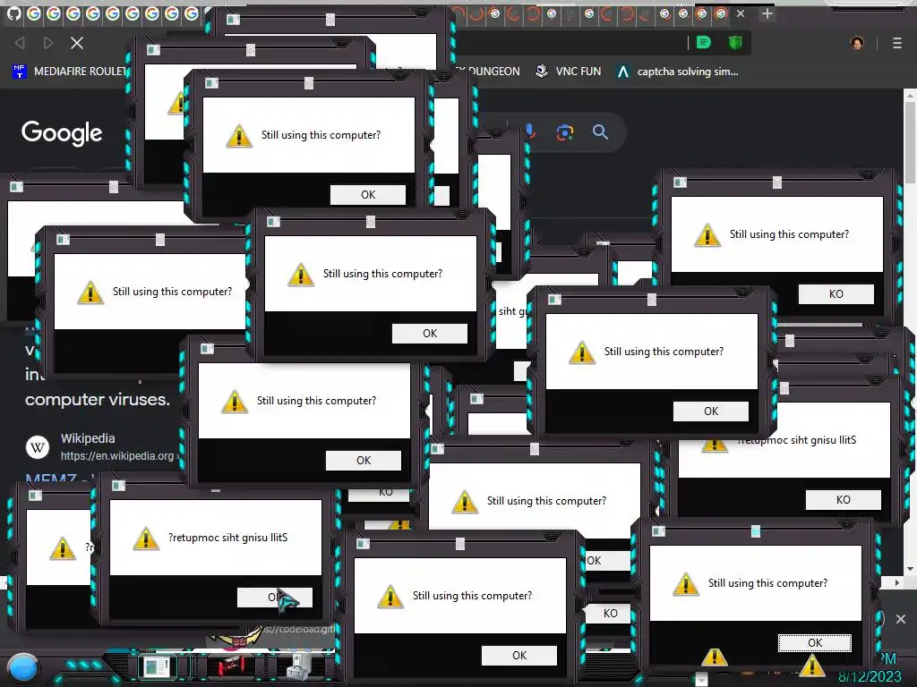
Task: Open the Start orb on the taskbar
Action: click(x=23, y=667)
